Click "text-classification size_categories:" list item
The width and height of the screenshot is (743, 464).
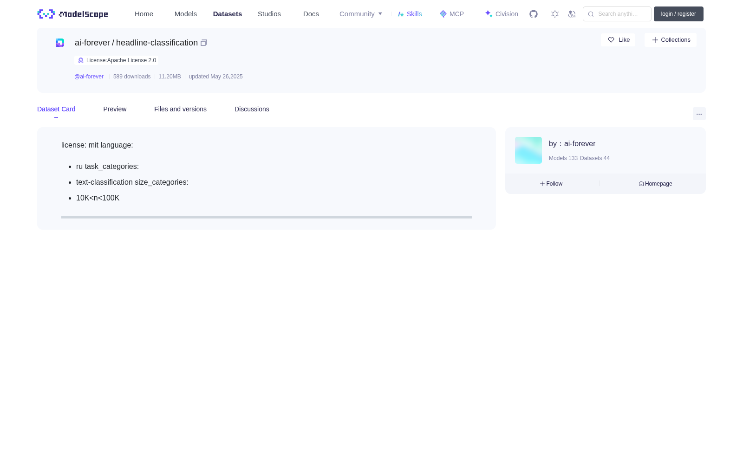[132, 182]
